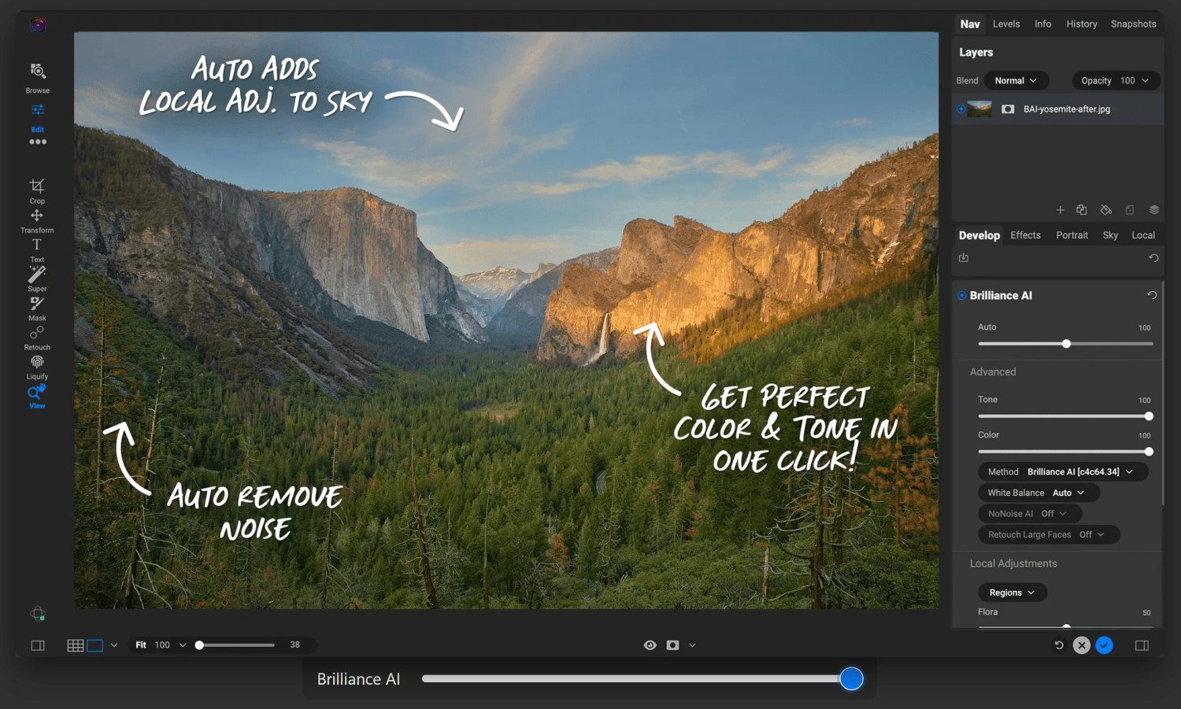Open the Regions dropdown

(1013, 593)
